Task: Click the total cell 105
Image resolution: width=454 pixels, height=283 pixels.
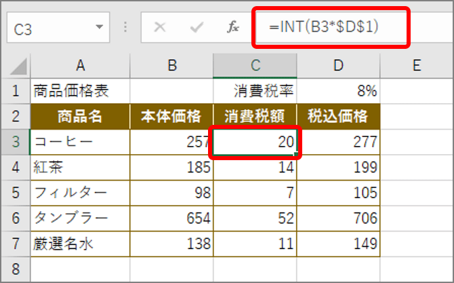Action: 338,193
